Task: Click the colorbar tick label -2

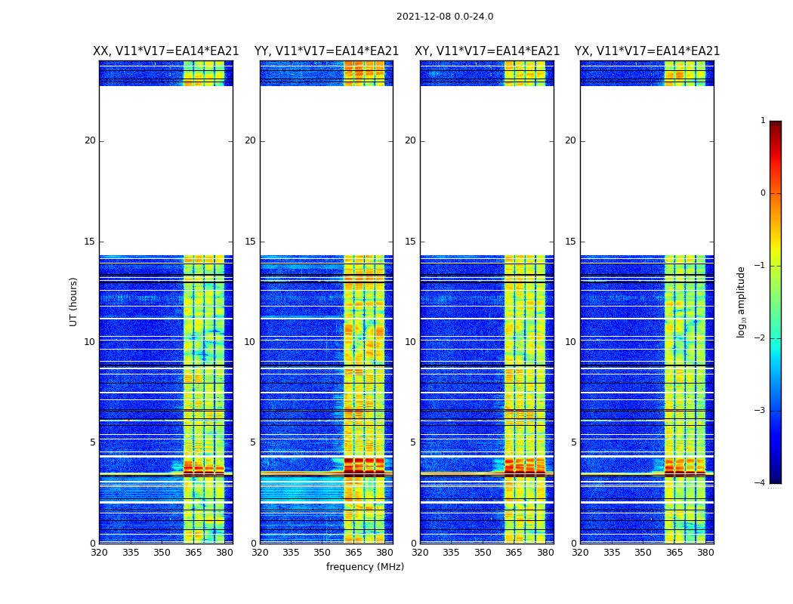Action: (761, 338)
